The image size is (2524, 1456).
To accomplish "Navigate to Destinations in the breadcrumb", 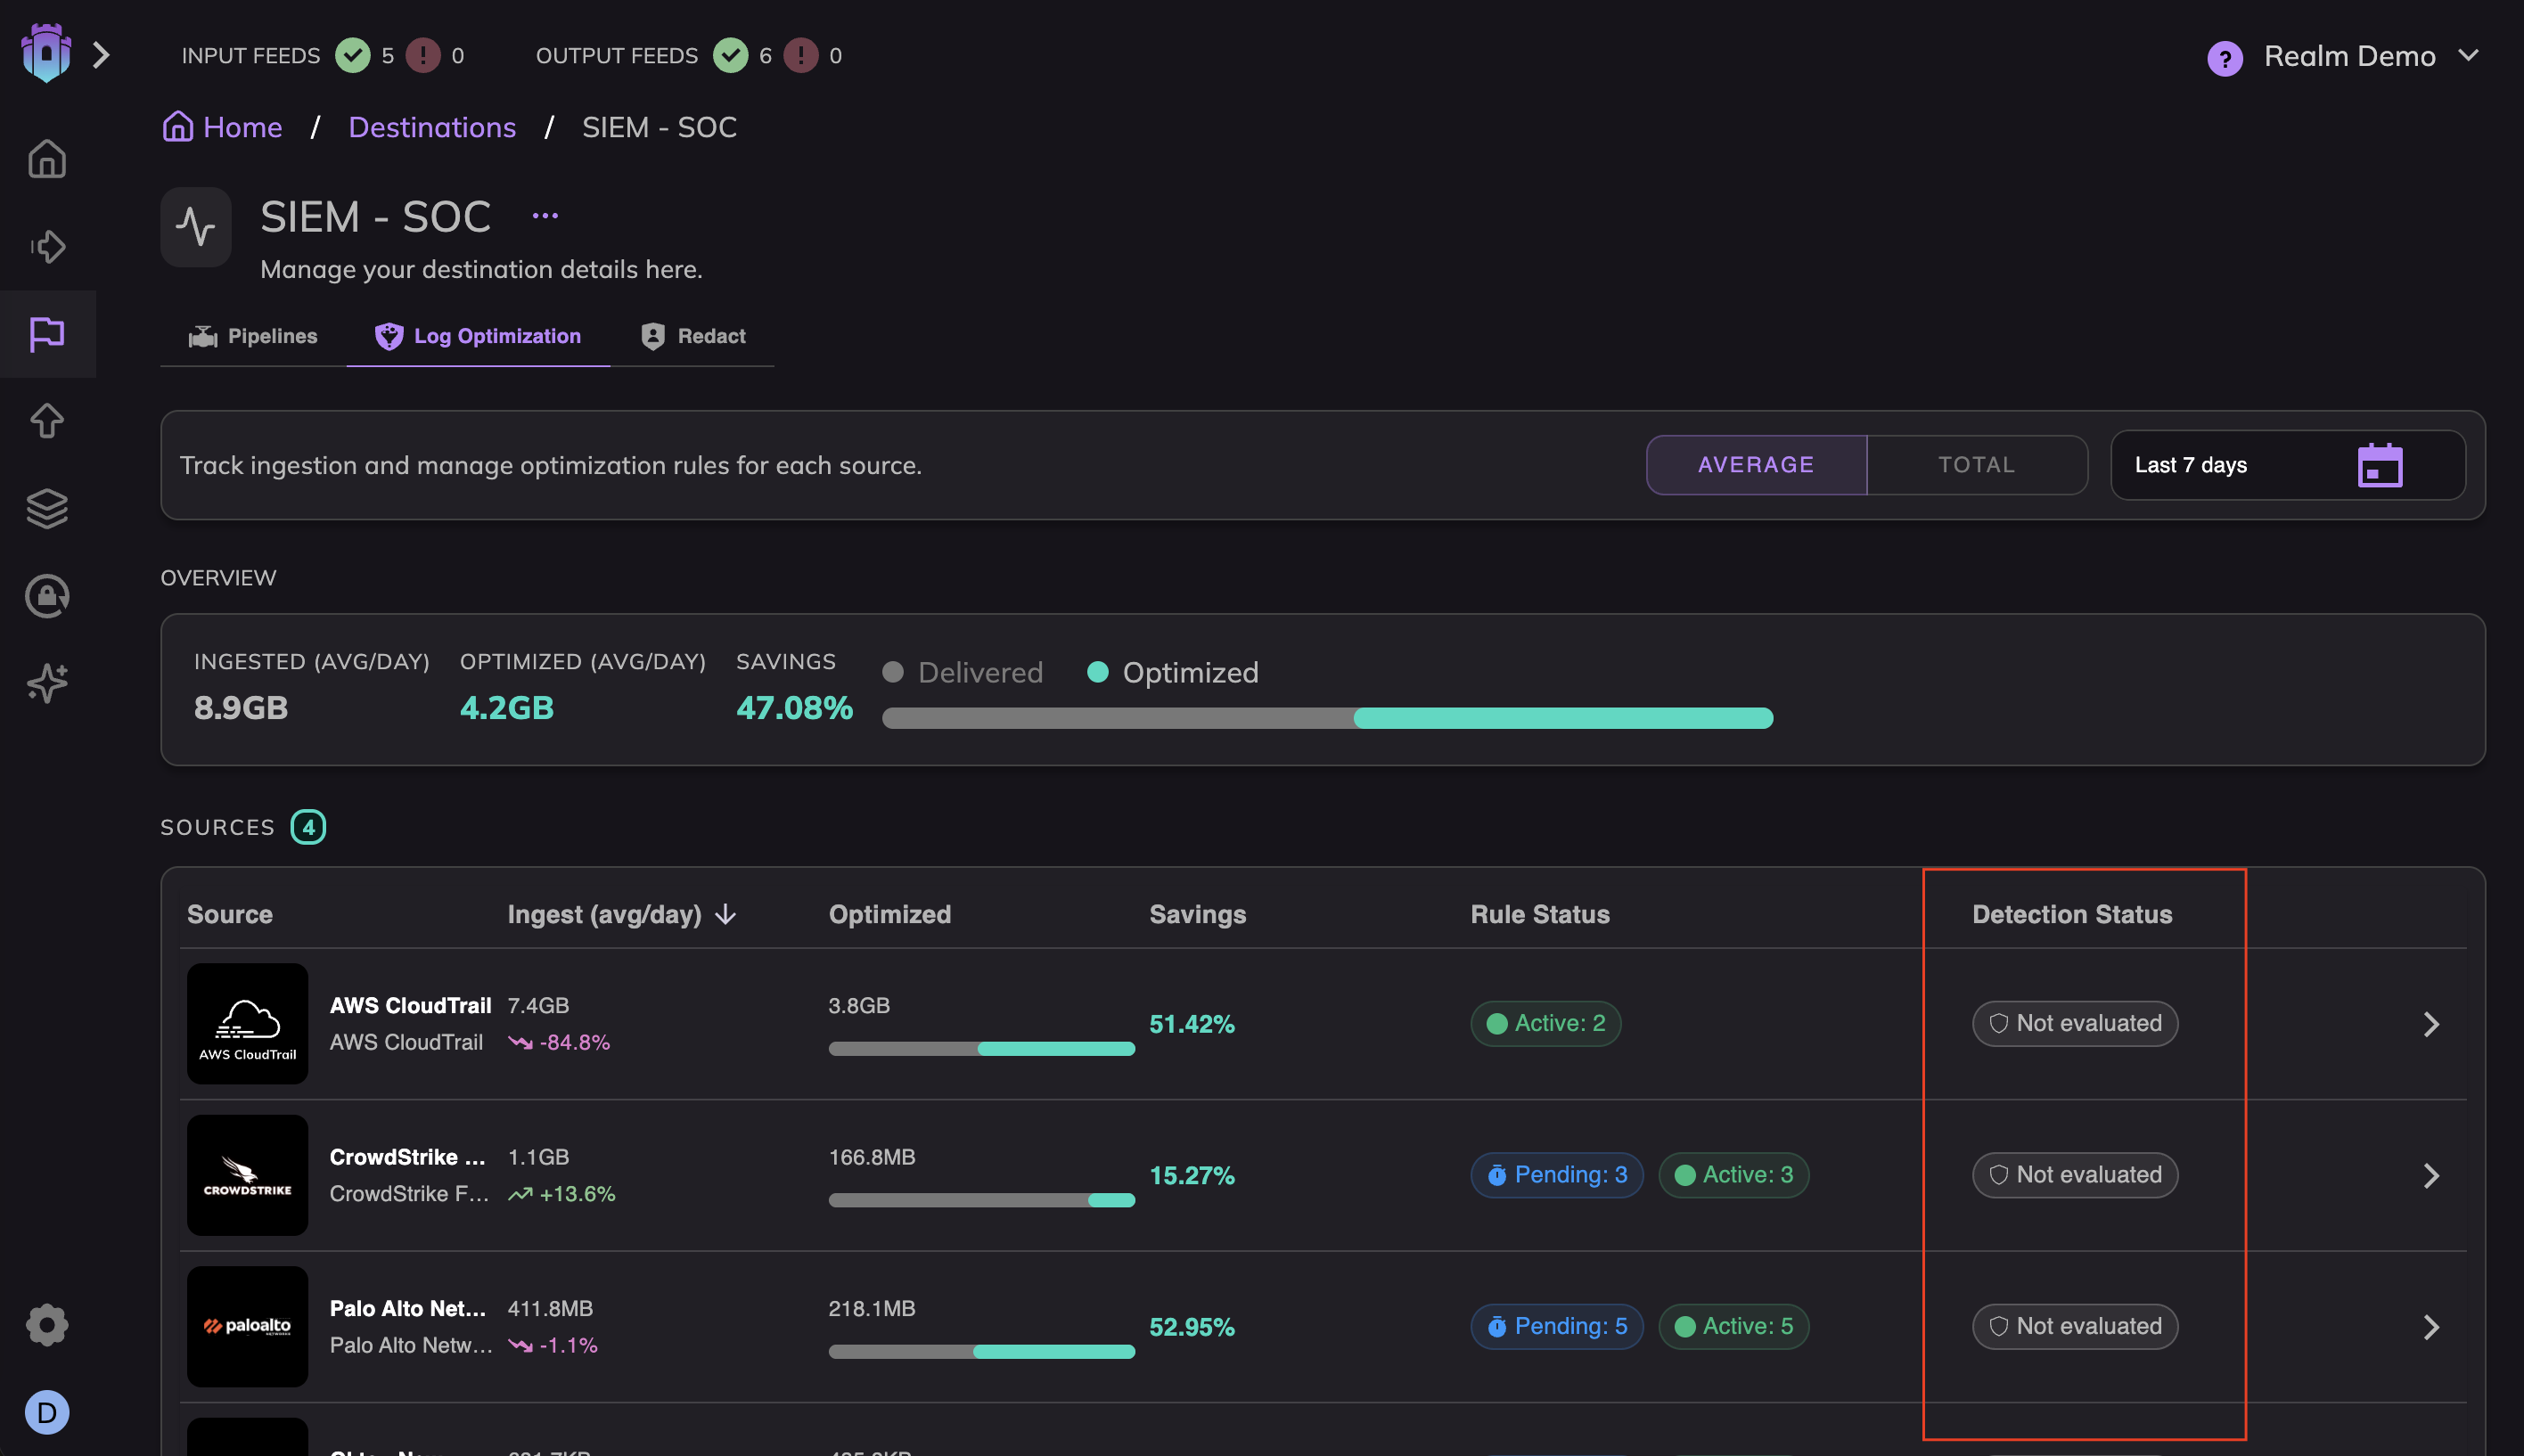I will tap(432, 127).
